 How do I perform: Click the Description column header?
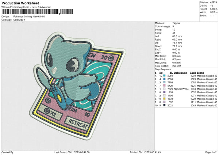pos(180,73)
